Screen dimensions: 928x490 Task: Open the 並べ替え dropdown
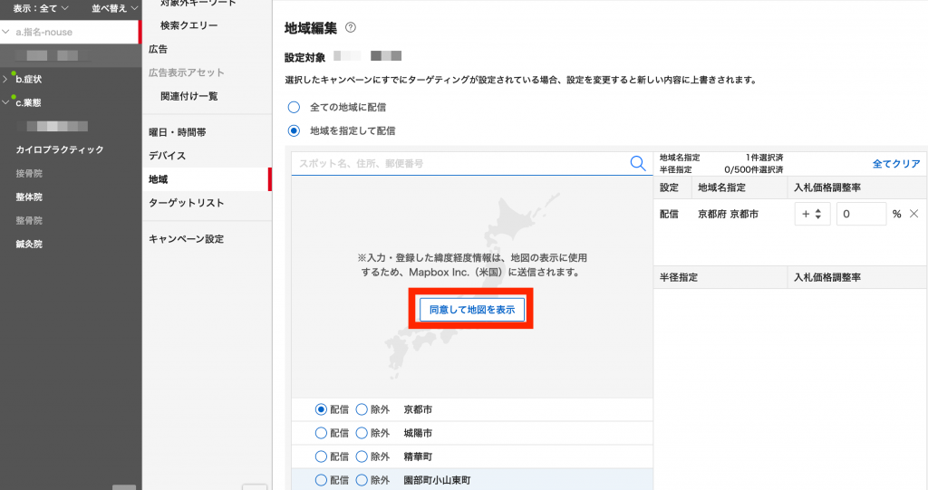(114, 8)
